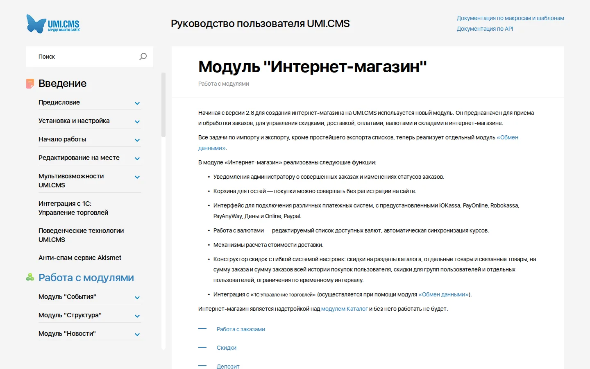This screenshot has height=369, width=590.
Task: Expand the Установка и настройка chevron
Action: click(x=137, y=122)
